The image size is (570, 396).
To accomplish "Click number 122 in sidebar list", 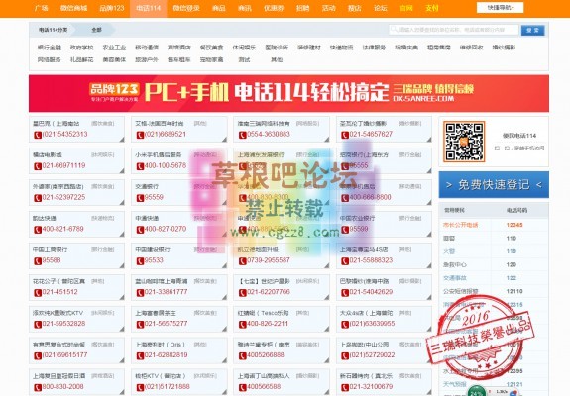I will pos(512,278).
